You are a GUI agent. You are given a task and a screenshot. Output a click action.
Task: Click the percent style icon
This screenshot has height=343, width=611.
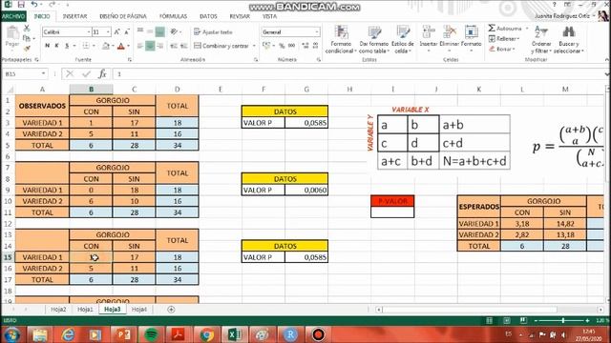point(282,46)
